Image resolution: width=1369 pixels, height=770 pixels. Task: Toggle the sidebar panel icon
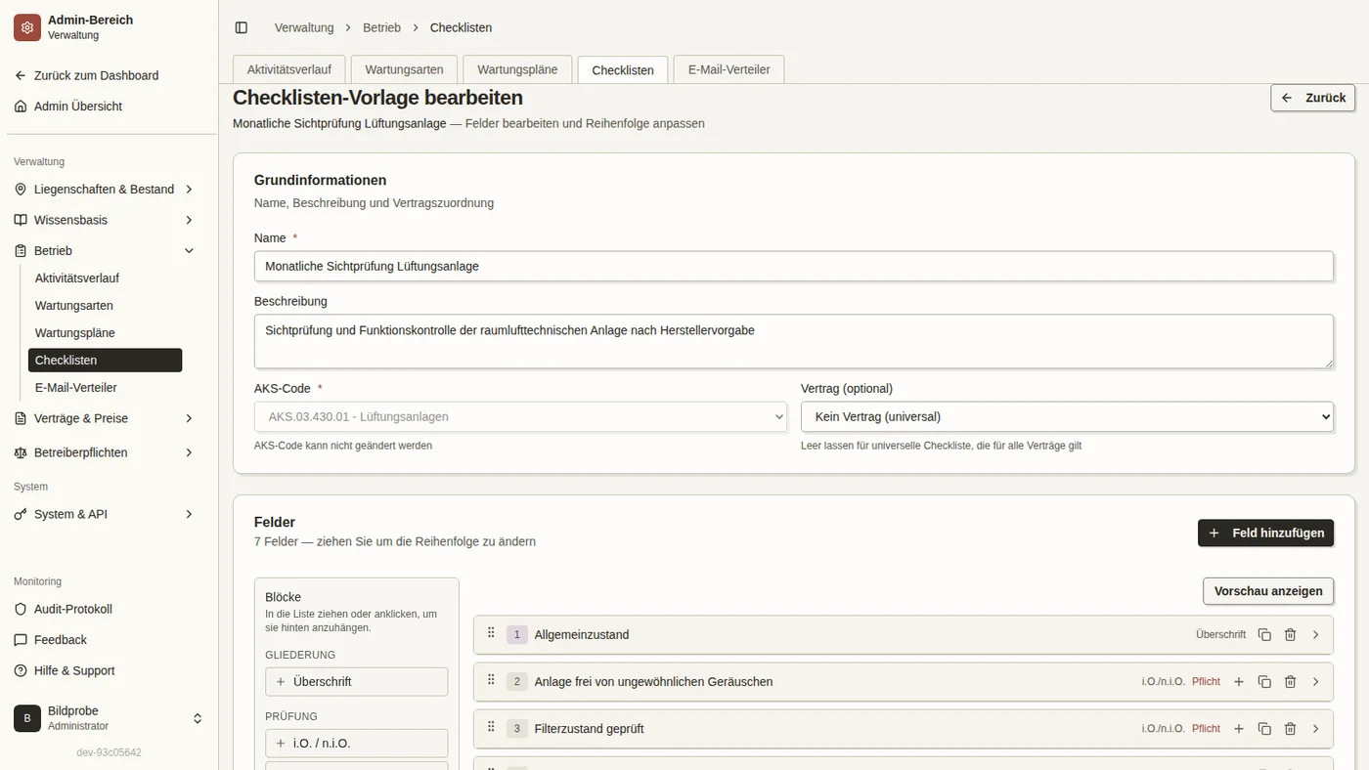[x=242, y=27]
